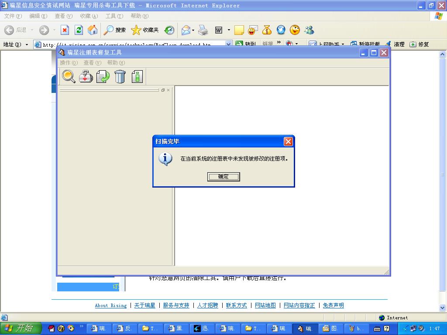
Task: Click the Mail envelope icon in IE toolbar
Action: pyautogui.click(x=186, y=30)
